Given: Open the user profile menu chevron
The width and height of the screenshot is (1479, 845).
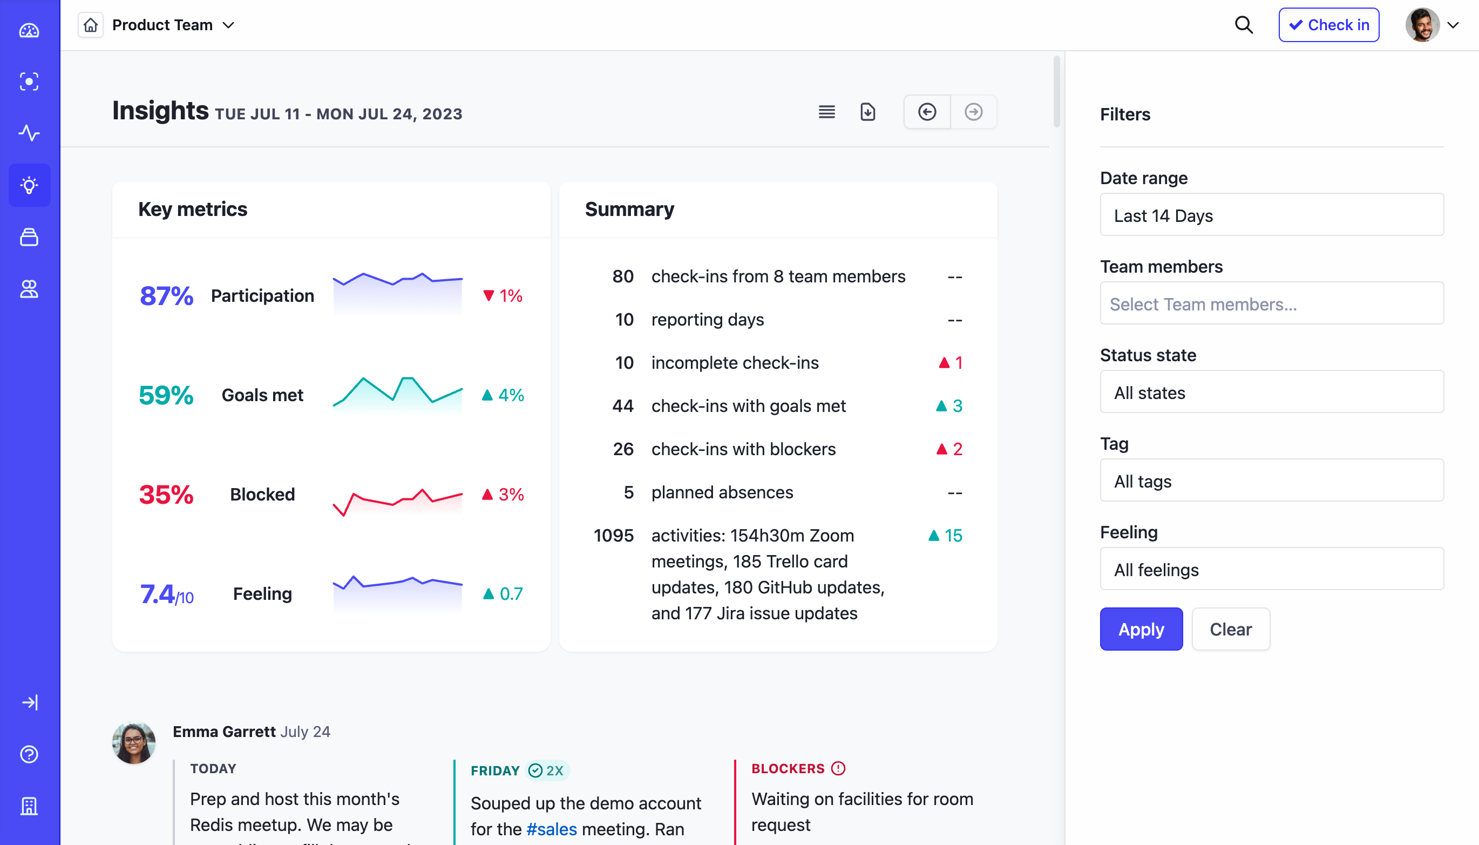Looking at the screenshot, I should point(1453,25).
